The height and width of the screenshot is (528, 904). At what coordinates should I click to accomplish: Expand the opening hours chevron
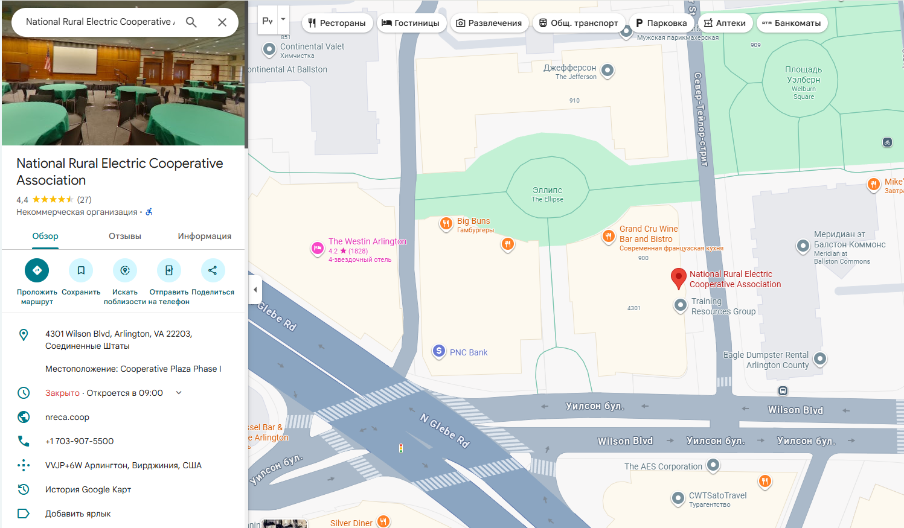(179, 393)
